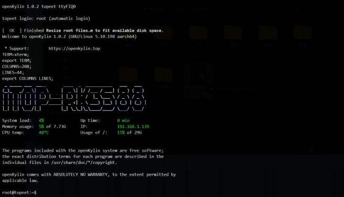Viewport: 344px width, 197px height.
Task: Click the root@topeet:~$ shell prompt
Action: click(x=19, y=193)
